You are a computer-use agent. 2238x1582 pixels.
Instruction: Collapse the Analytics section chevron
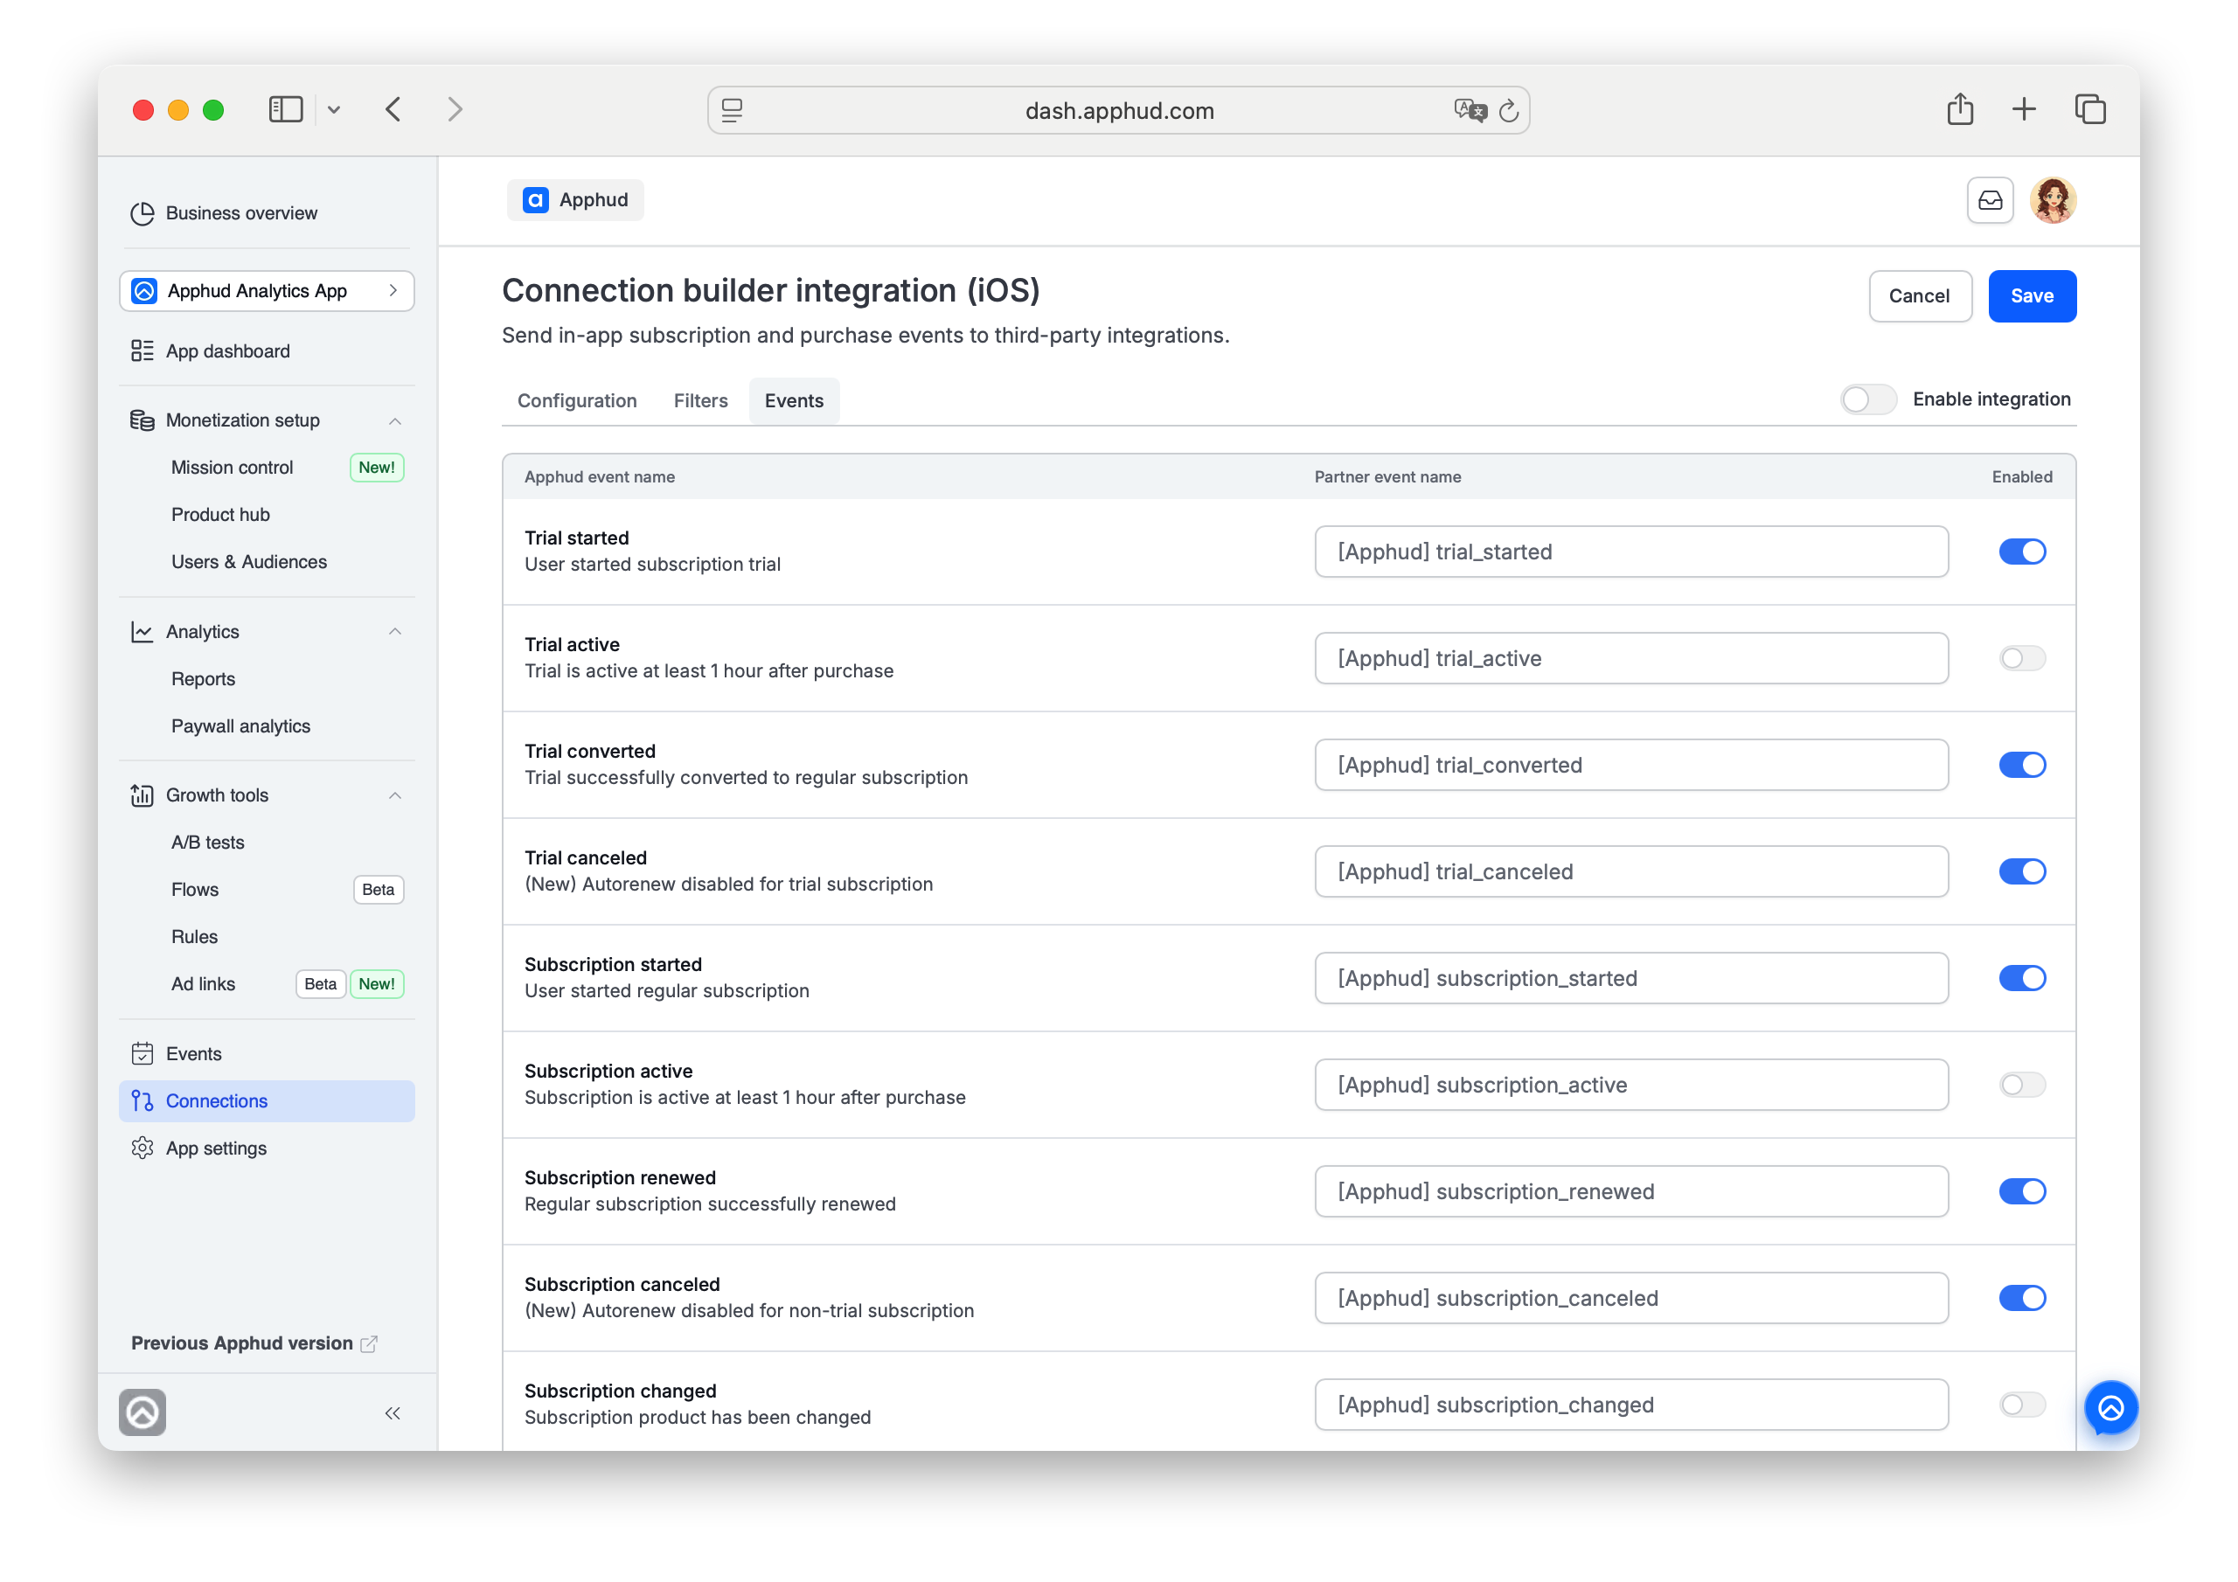395,632
